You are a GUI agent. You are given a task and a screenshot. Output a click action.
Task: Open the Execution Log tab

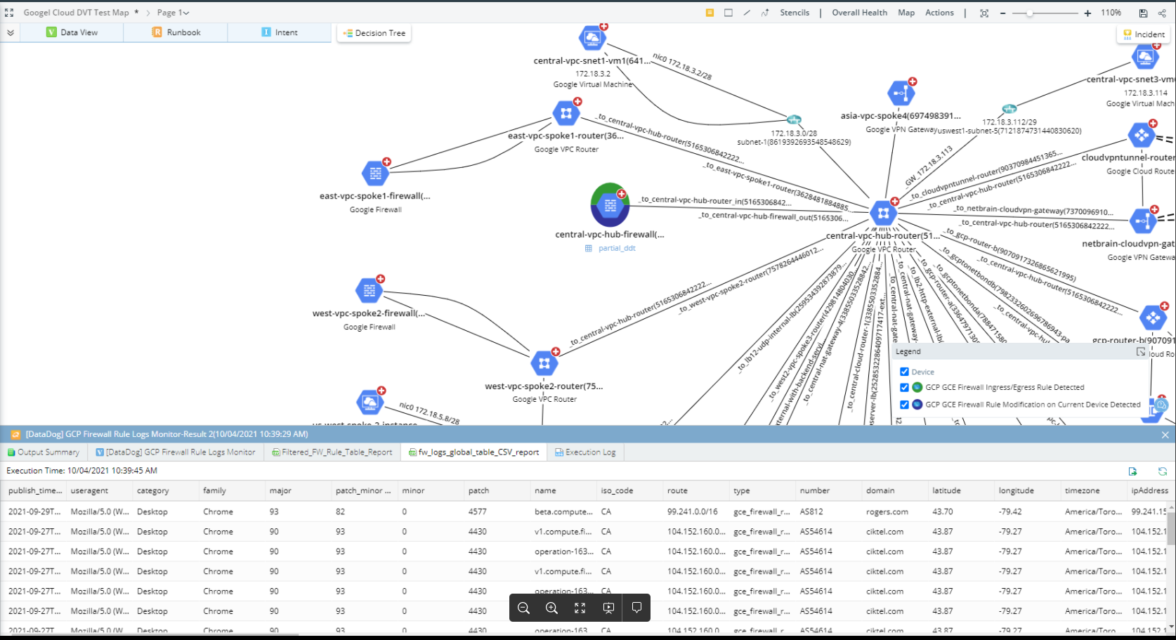click(x=585, y=452)
